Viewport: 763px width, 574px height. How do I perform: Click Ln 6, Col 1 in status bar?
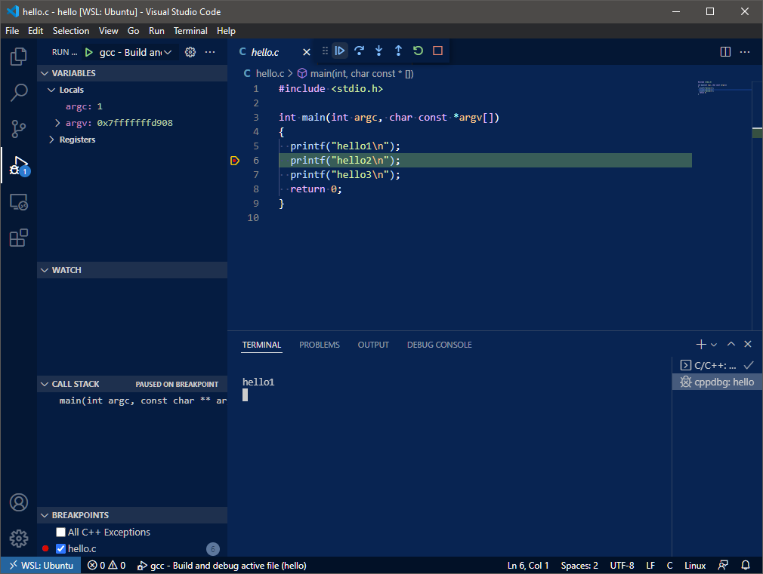[x=528, y=565]
